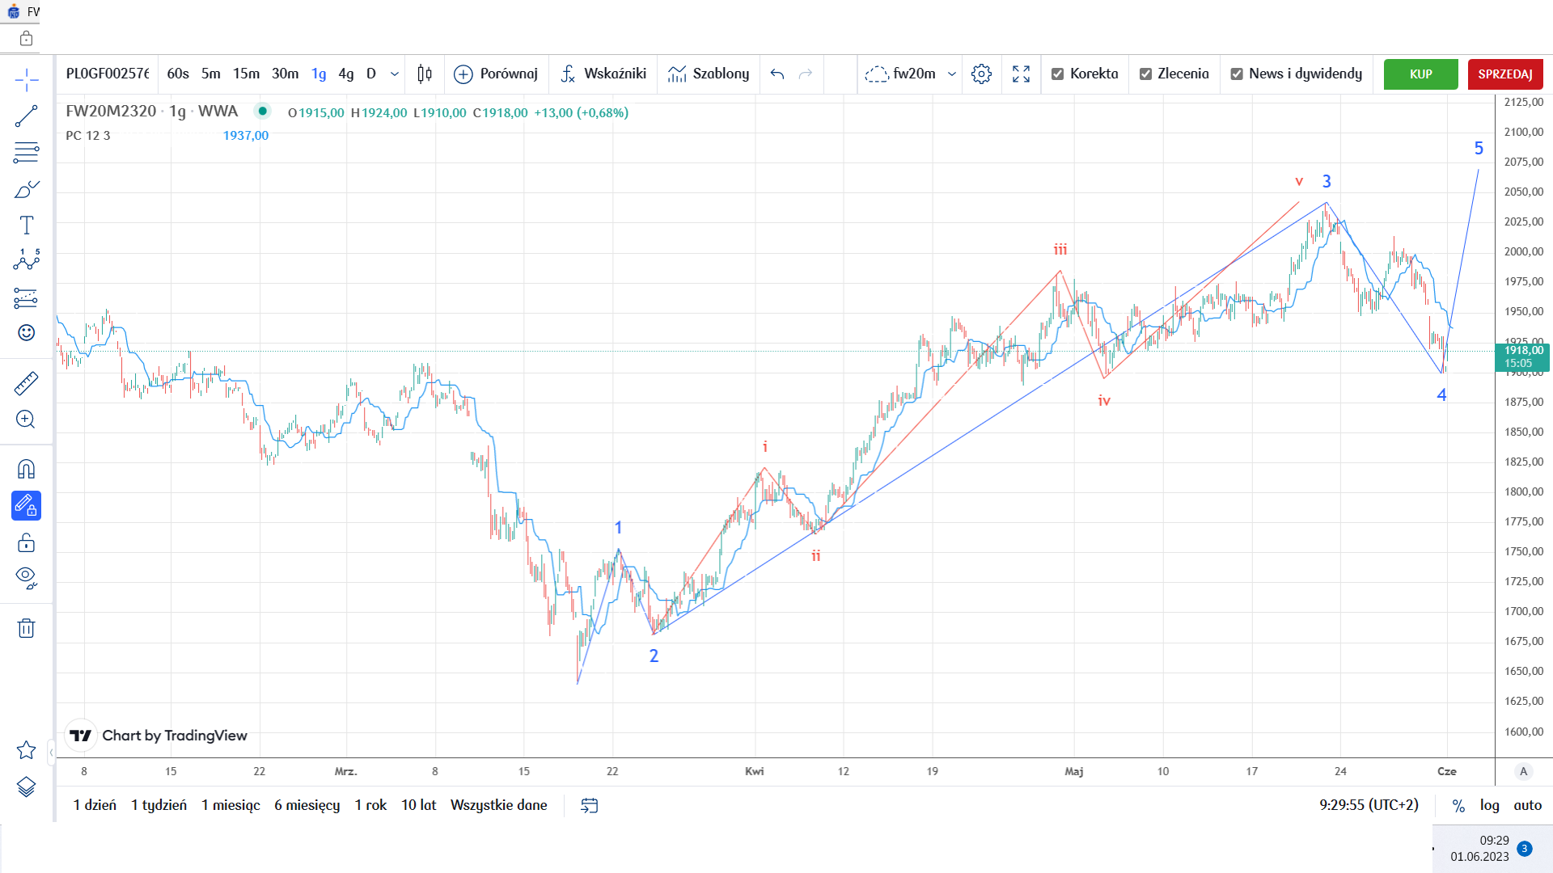
Task: Undo the last chart action
Action: coord(777,74)
